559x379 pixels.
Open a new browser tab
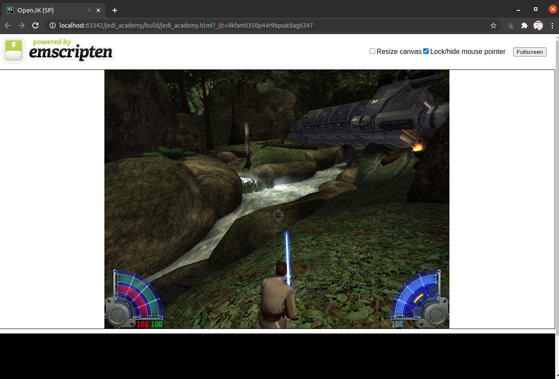(114, 10)
